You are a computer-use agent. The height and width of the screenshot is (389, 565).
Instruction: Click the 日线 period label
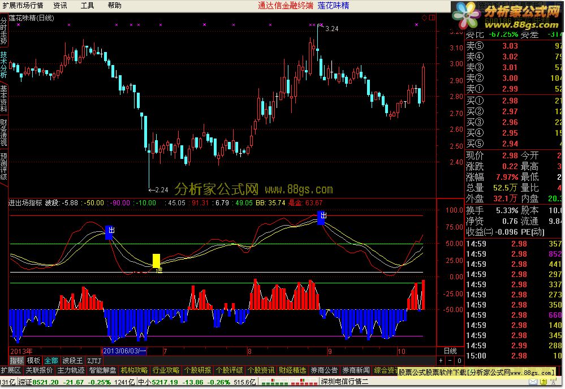pos(450,351)
